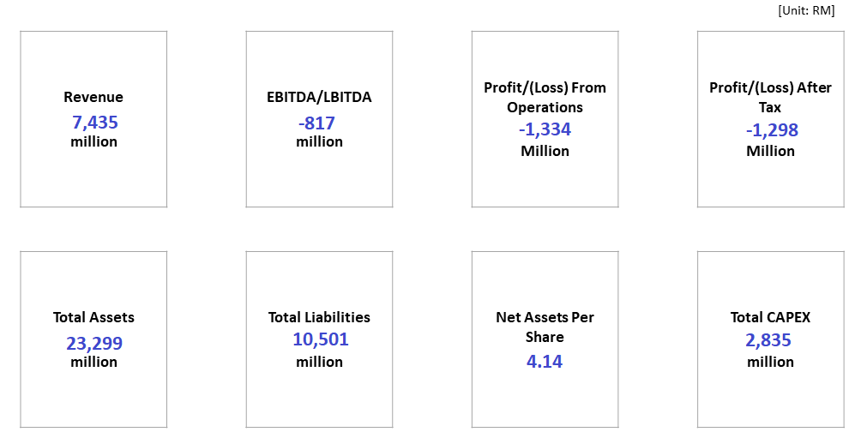Image resolution: width=861 pixels, height=438 pixels.
Task: Select the 7,435 revenue figure
Action: tap(94, 123)
